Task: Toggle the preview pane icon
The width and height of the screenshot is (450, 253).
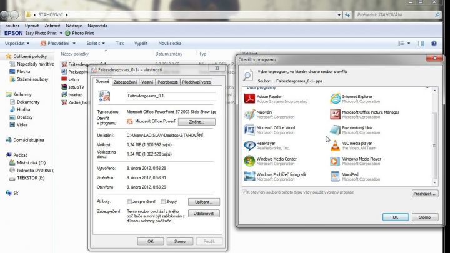Action: [421, 43]
